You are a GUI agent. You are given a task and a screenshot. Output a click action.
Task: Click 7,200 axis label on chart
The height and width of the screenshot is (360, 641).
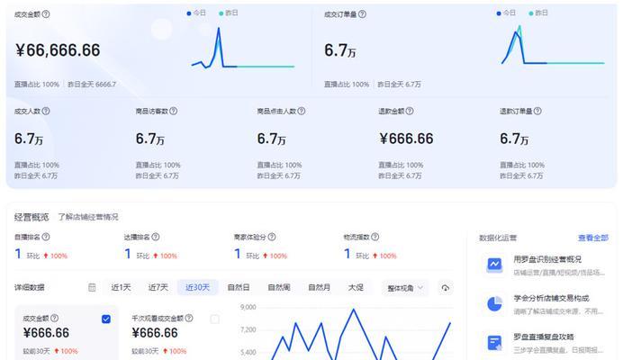tap(248, 329)
